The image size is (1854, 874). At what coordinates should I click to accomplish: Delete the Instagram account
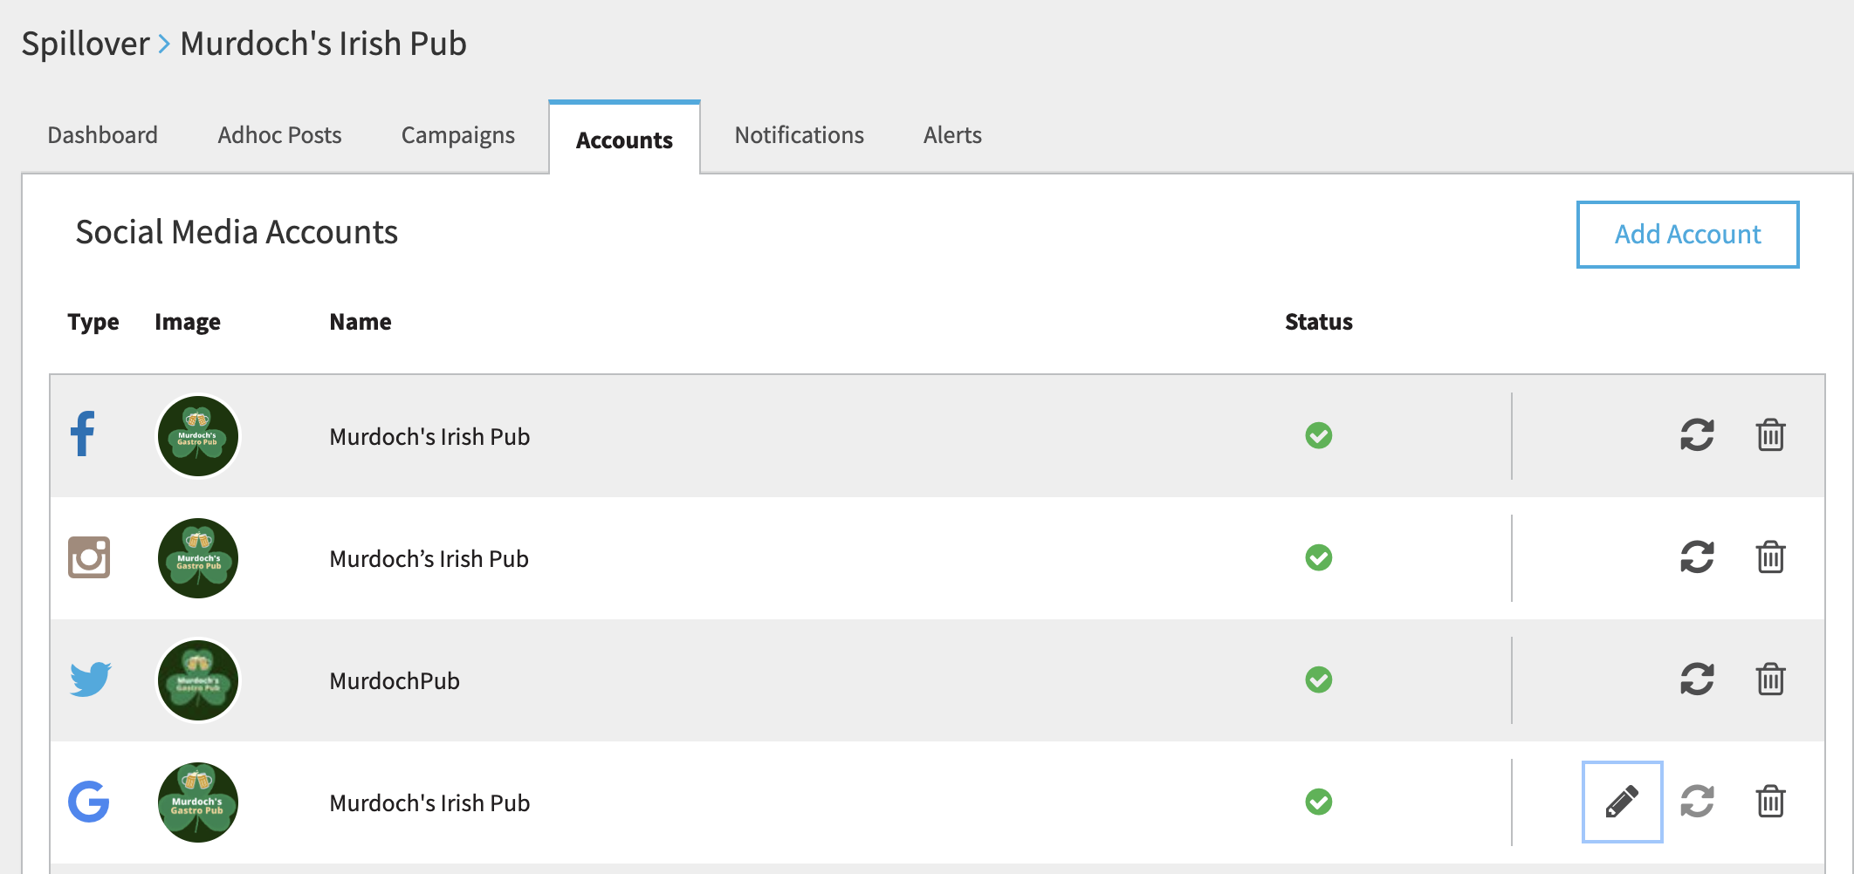1770,556
